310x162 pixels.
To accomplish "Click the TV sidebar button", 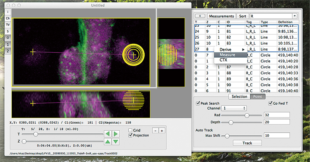I will click(x=8, y=25).
